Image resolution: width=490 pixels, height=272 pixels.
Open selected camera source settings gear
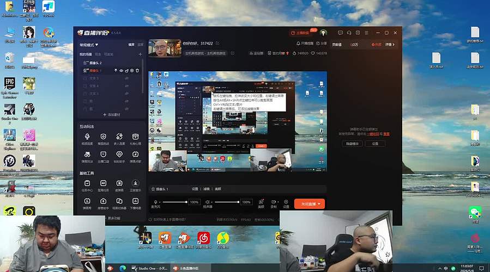[132, 71]
